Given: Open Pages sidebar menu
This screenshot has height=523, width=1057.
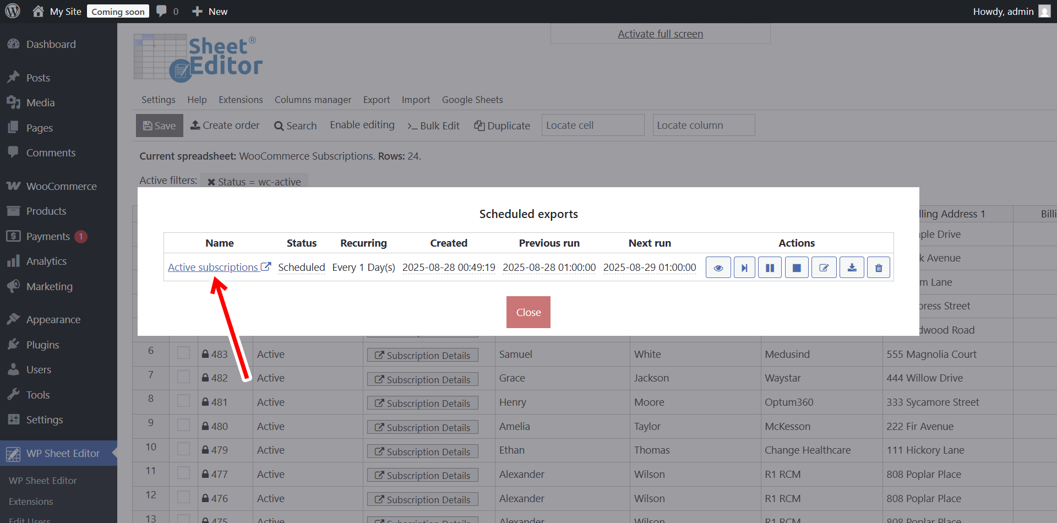Looking at the screenshot, I should [x=39, y=128].
